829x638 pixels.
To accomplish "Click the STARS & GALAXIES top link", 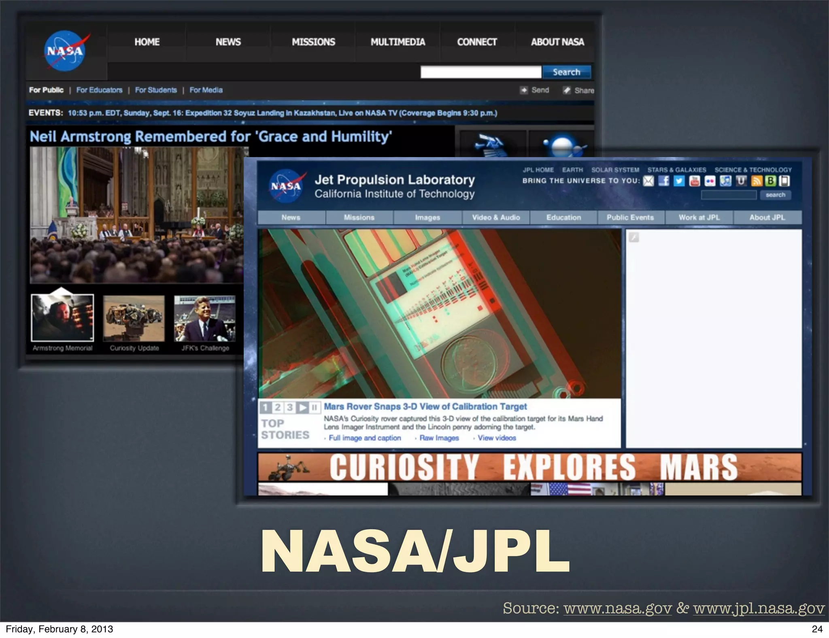I will [677, 170].
